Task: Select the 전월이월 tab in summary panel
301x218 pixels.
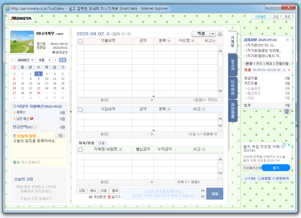Action: (282, 63)
